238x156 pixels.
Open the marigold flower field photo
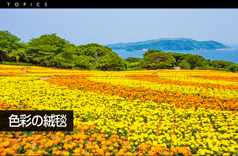pos(119,82)
